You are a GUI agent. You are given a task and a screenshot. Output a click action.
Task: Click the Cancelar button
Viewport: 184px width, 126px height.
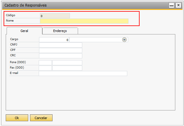pos(41,118)
